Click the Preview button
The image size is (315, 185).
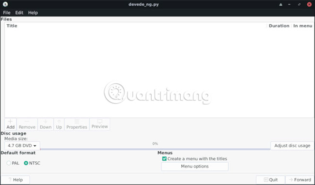click(100, 124)
